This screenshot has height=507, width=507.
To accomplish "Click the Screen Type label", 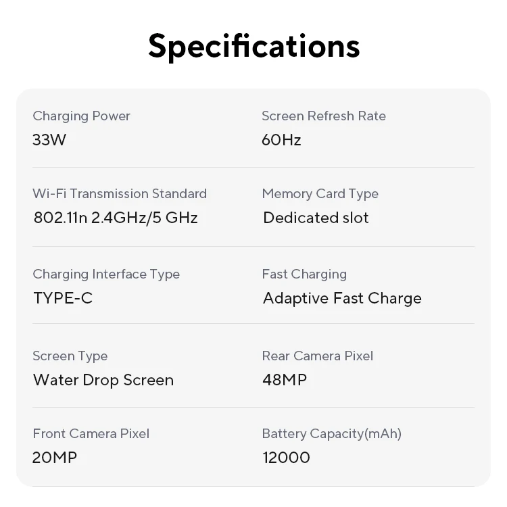I will click(70, 356).
